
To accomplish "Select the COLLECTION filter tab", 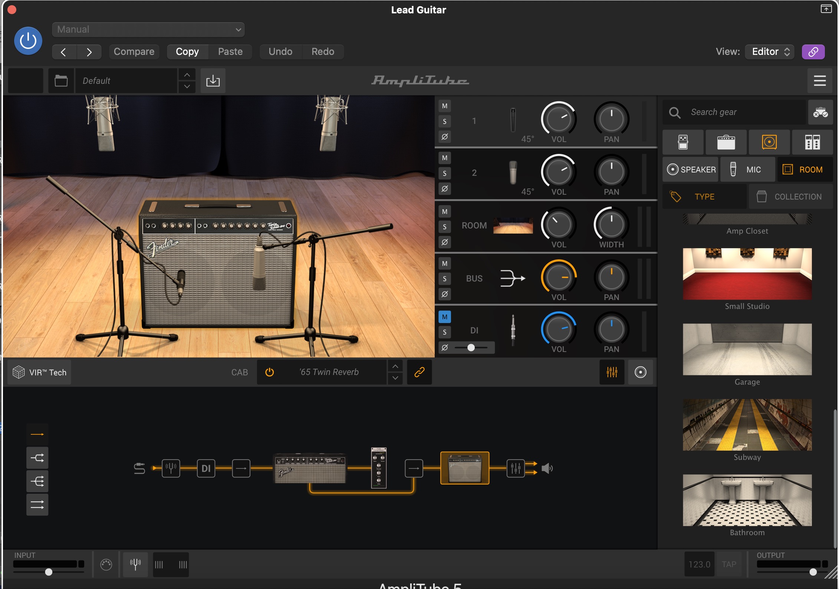I will (791, 197).
